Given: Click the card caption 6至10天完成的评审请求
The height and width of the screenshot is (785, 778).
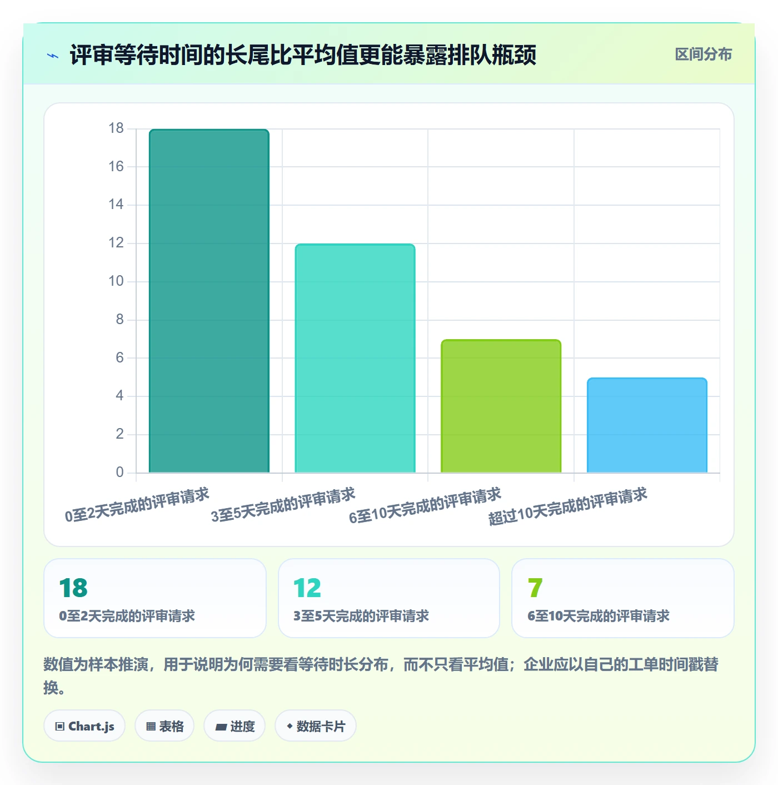Looking at the screenshot, I should 599,616.
